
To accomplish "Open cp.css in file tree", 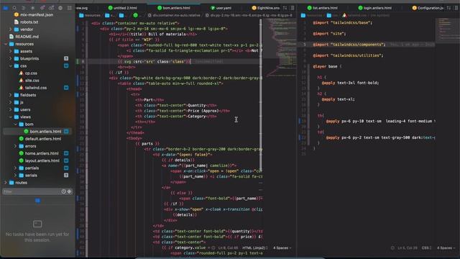I will click(28, 73).
